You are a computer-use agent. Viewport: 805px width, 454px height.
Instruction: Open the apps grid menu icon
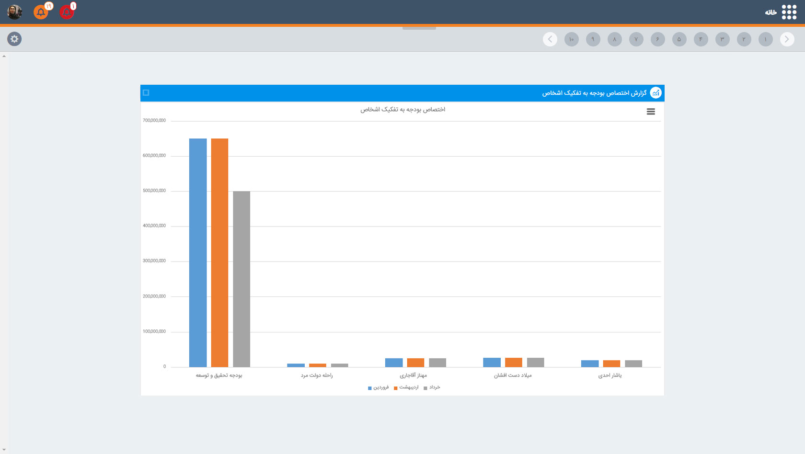(789, 12)
